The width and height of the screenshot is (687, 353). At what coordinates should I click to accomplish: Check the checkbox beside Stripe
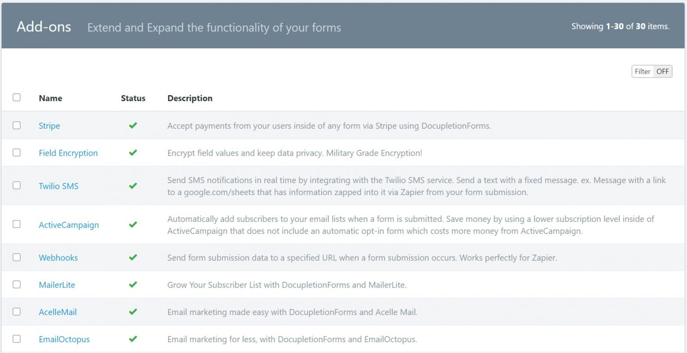tap(17, 126)
